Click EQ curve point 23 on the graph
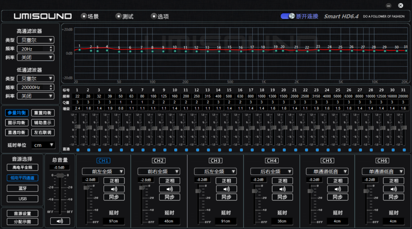 coord(319,50)
